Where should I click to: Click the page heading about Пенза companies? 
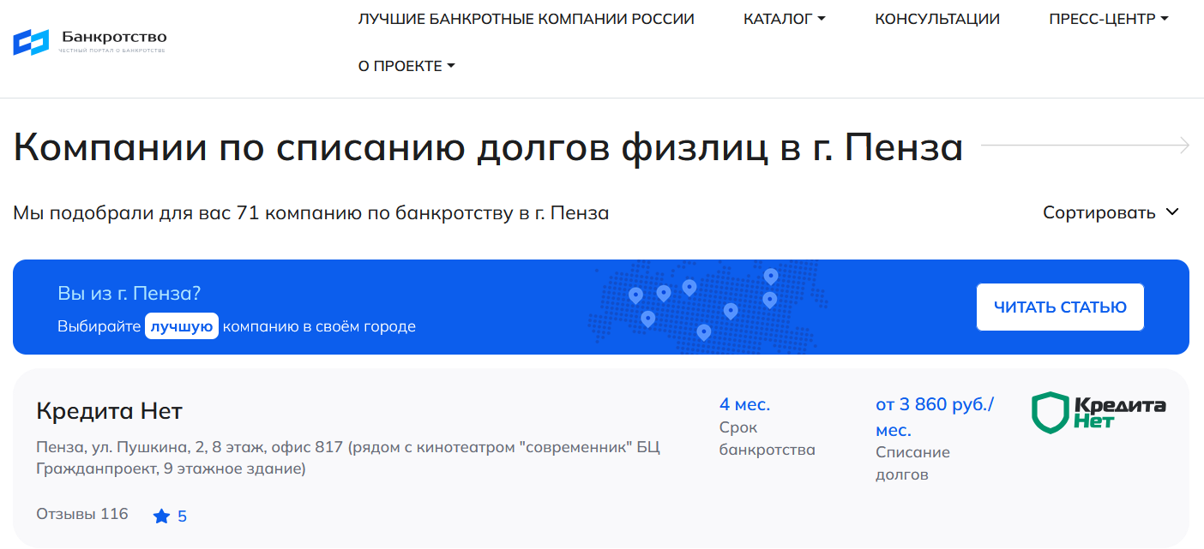click(488, 147)
